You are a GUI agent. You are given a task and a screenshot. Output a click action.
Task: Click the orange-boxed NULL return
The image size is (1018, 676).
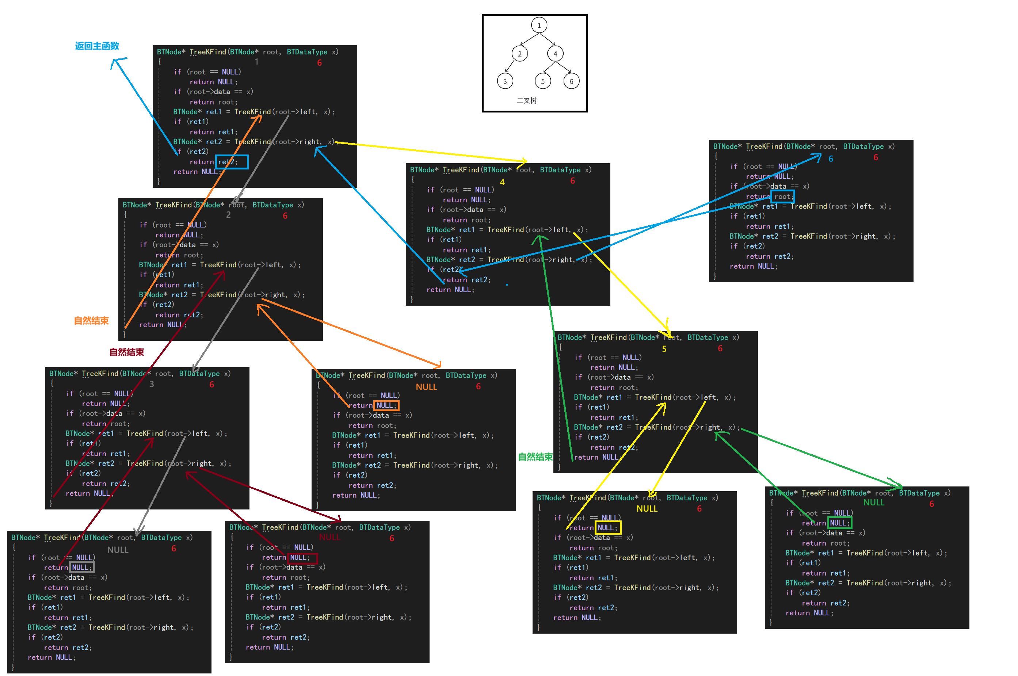[386, 405]
